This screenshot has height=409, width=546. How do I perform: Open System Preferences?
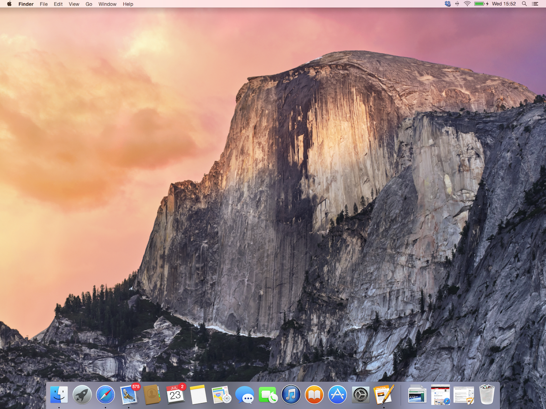(361, 394)
